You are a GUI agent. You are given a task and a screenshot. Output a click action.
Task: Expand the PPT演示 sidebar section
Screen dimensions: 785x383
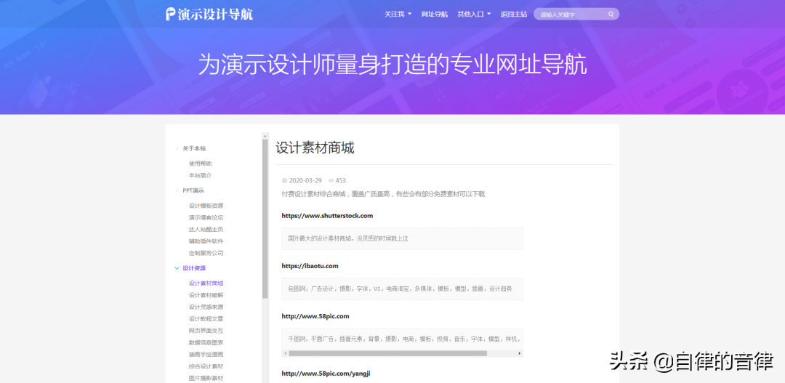tap(193, 190)
